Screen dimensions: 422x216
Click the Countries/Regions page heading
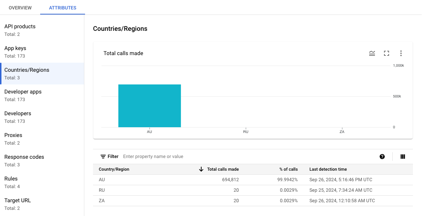pos(120,29)
